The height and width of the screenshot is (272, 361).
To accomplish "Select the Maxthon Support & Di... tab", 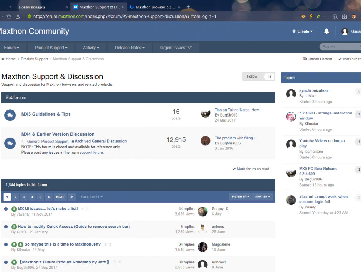I will pyautogui.click(x=99, y=7).
